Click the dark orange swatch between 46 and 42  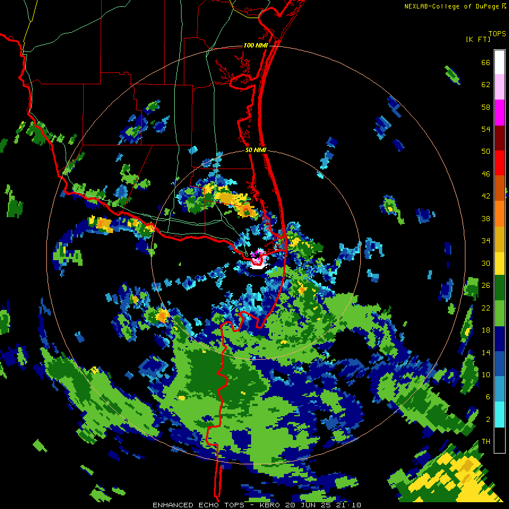pos(499,188)
